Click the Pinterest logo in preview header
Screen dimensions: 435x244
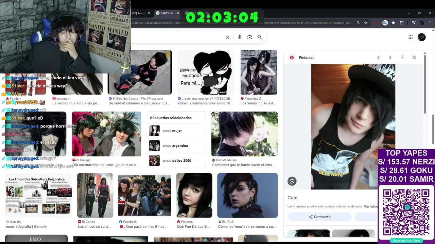[292, 58]
